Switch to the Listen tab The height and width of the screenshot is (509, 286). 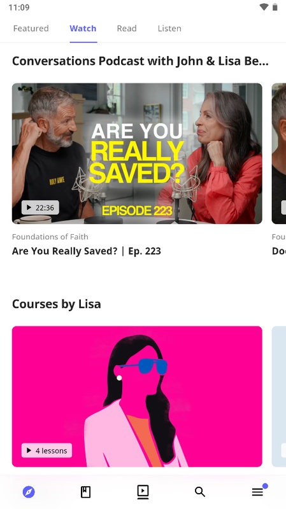169,29
